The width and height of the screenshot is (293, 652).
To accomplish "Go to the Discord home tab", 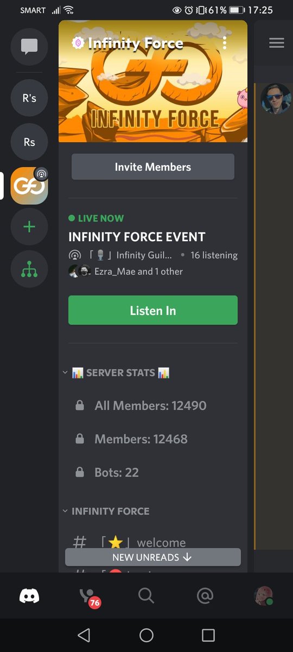I will [29, 596].
